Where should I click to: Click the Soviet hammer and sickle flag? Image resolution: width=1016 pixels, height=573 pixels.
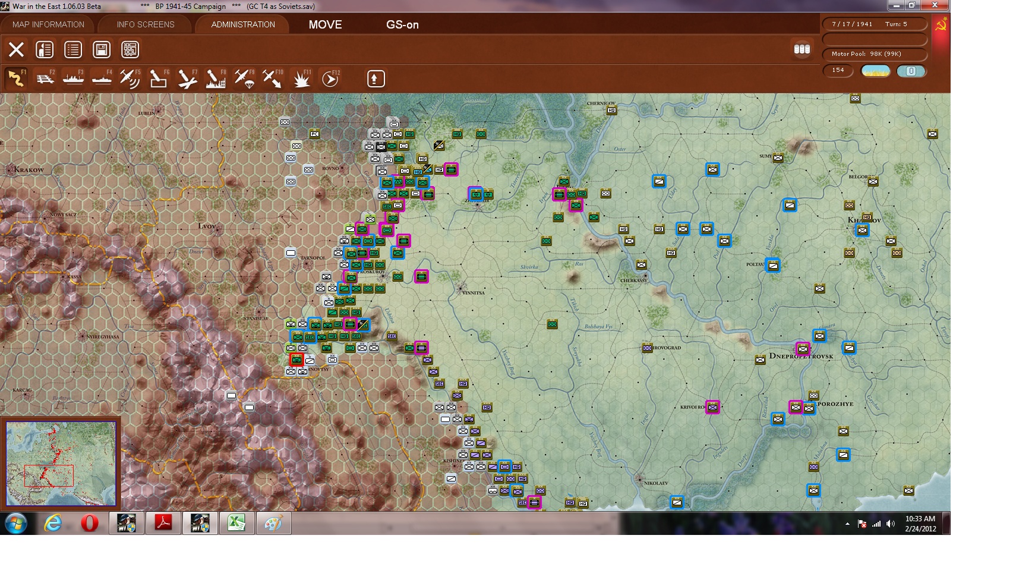(x=941, y=25)
